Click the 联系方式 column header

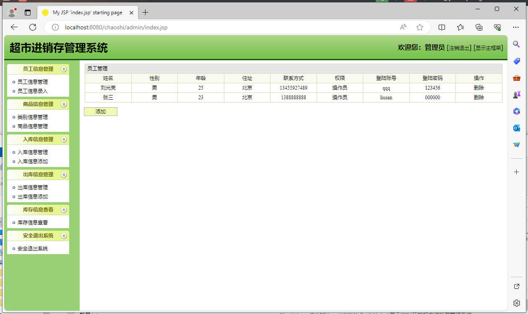coord(294,78)
